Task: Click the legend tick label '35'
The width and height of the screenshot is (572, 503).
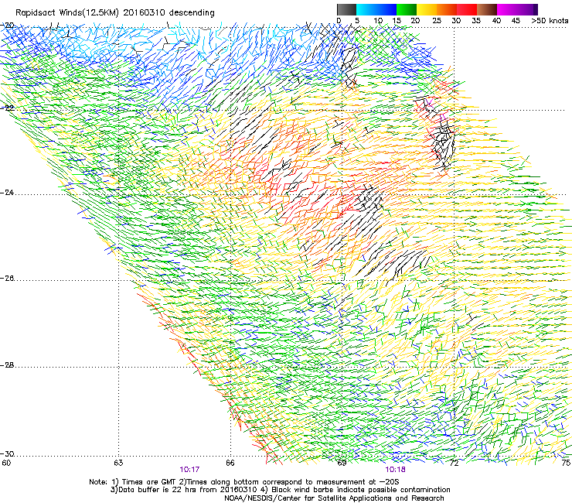Action: (x=476, y=21)
